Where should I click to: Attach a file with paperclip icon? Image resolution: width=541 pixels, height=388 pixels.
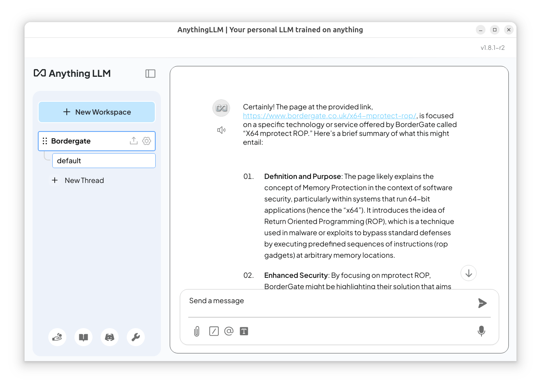click(197, 331)
